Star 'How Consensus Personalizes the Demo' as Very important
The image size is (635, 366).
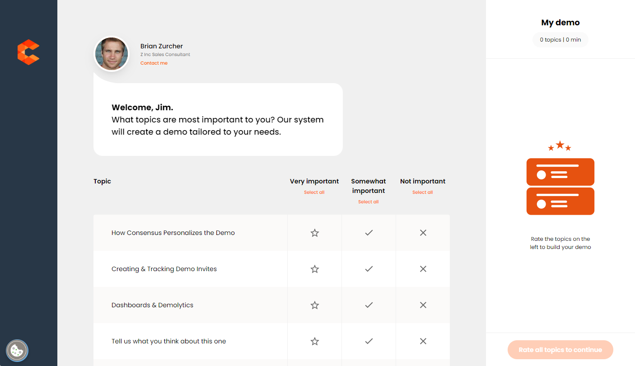point(314,232)
